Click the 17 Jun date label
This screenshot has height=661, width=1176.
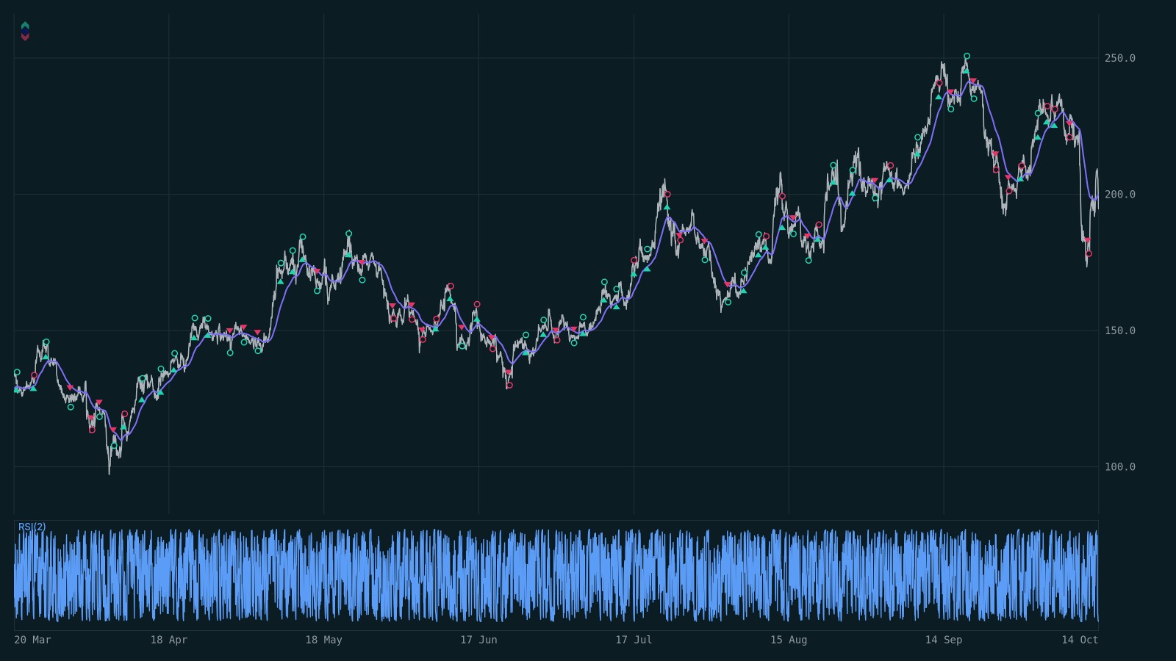478,640
